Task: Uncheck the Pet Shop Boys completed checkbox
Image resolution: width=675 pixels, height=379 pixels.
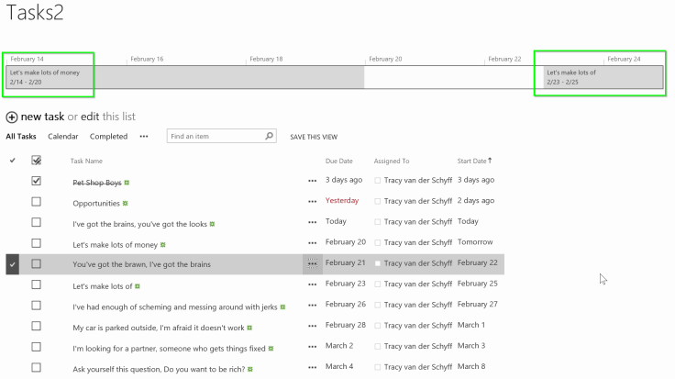Action: (37, 181)
